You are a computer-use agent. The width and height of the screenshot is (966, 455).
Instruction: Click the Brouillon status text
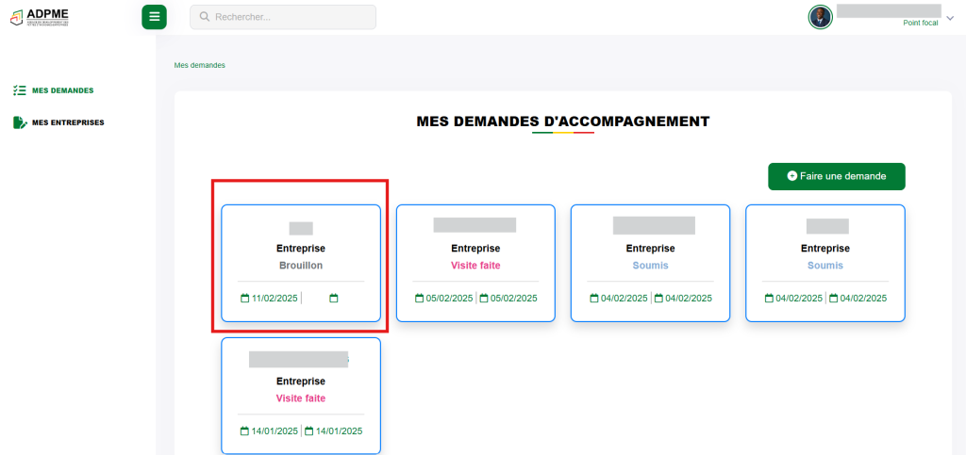pos(301,266)
